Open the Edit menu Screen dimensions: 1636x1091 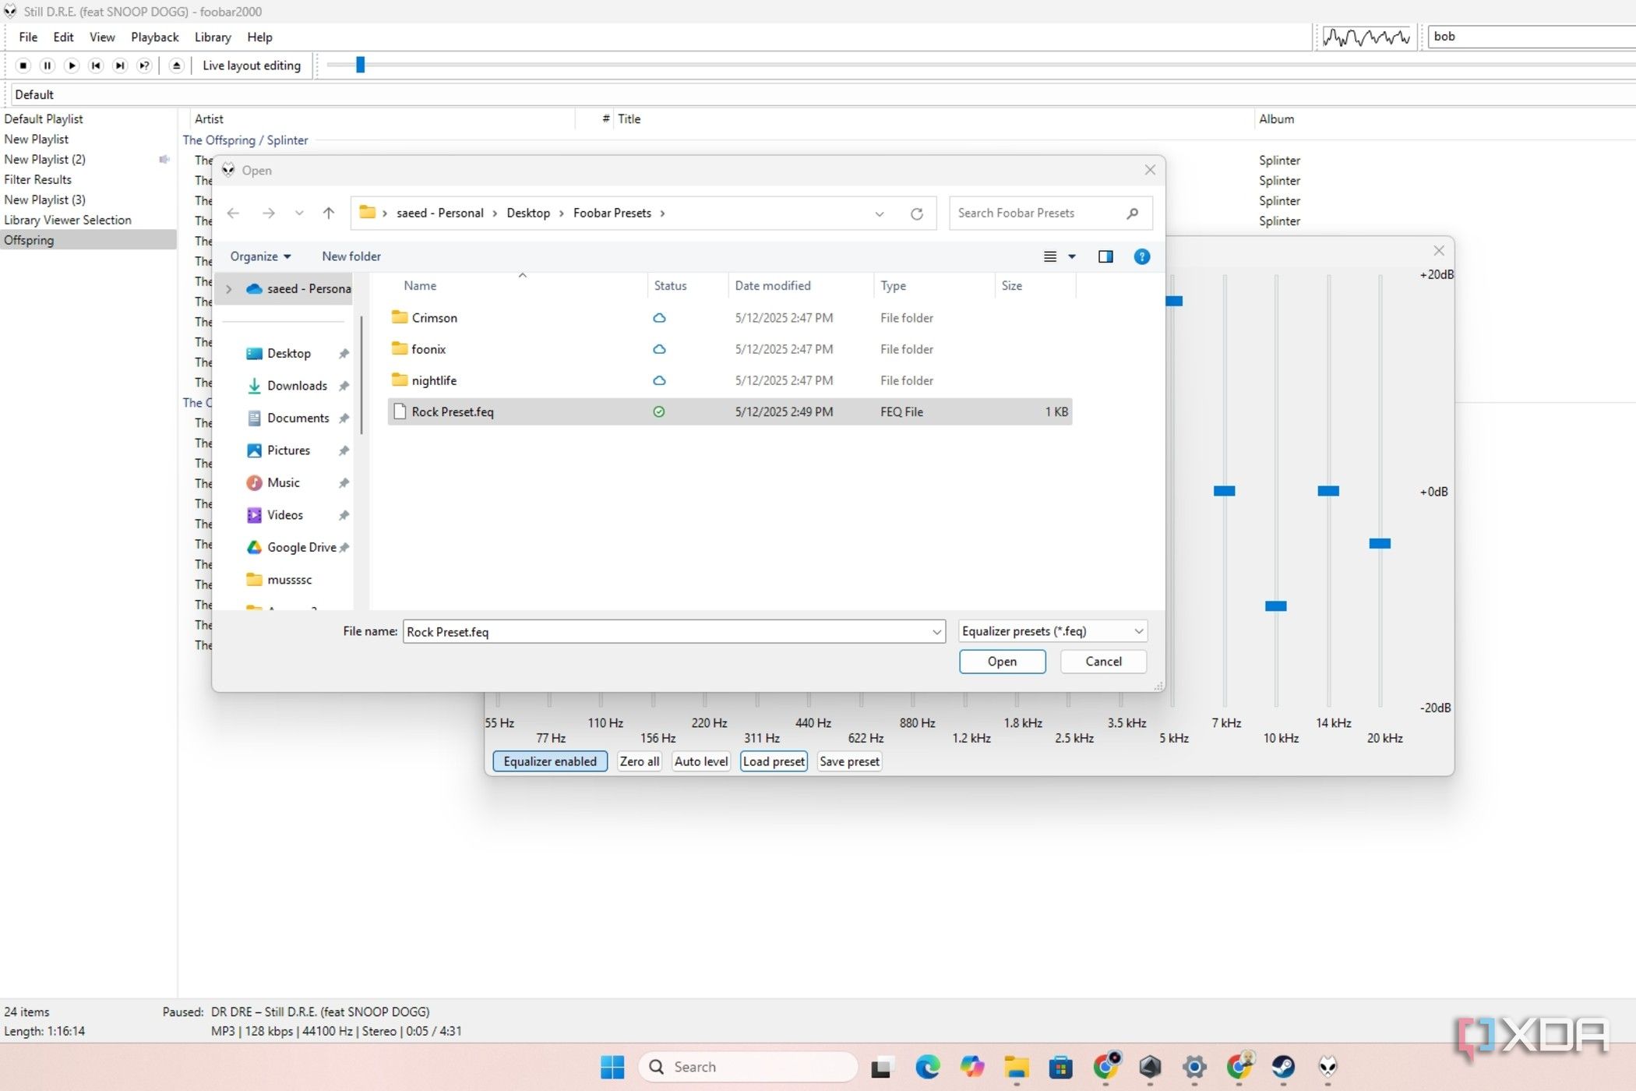[x=63, y=37]
